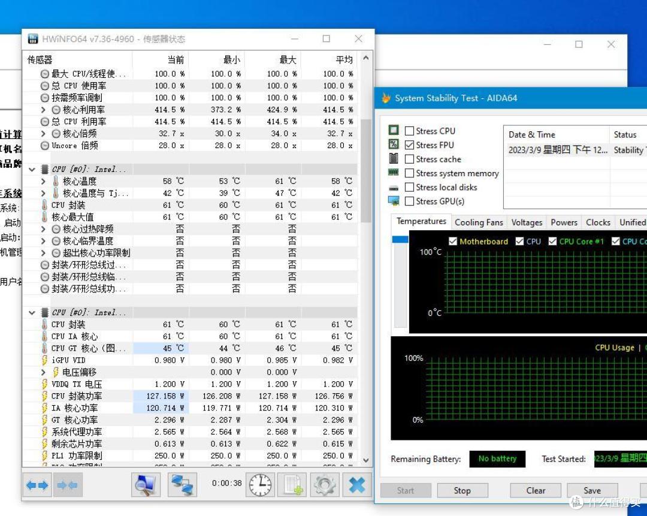Screen dimensions: 647x516
Task: Click the log file save icon
Action: tap(292, 485)
